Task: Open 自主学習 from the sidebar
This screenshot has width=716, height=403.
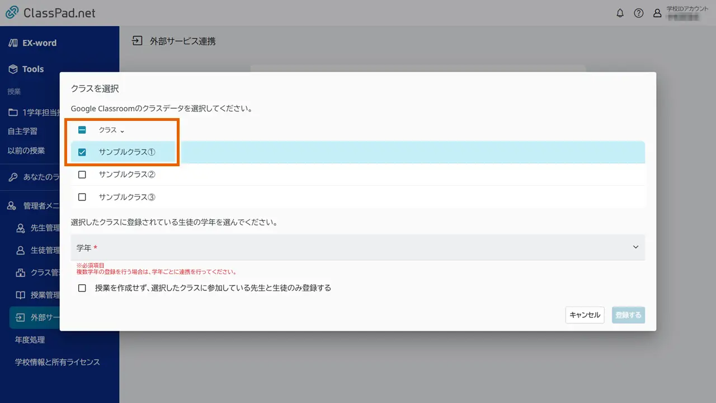Action: coord(25,131)
